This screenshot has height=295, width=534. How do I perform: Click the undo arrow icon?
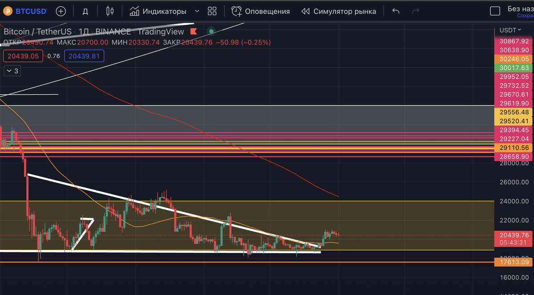click(395, 11)
